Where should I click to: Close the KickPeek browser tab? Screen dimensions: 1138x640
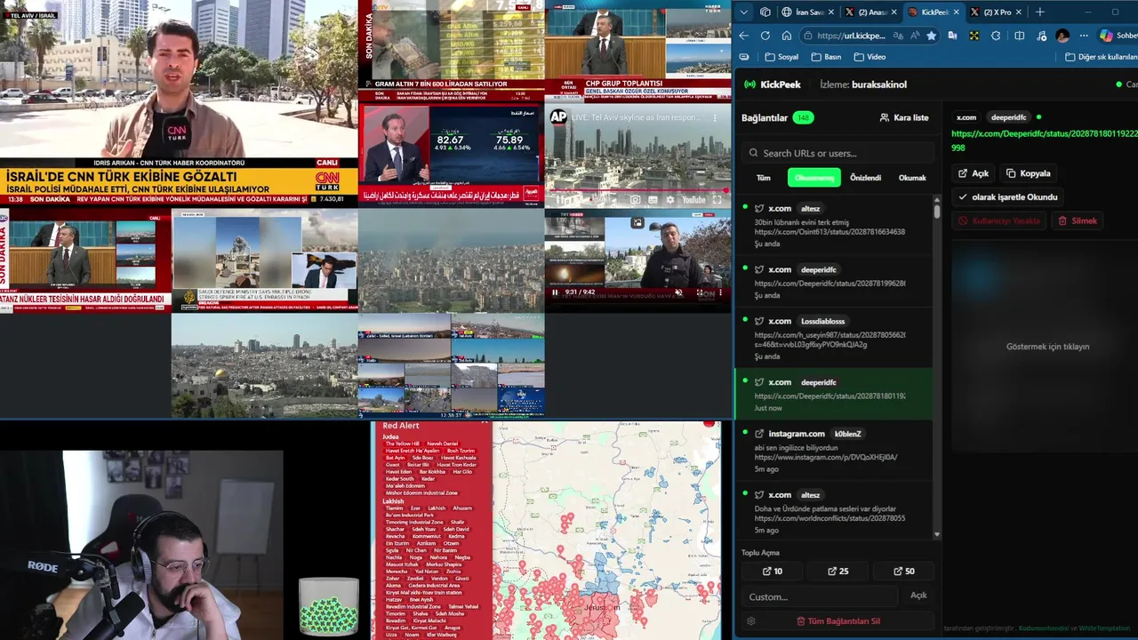coord(957,12)
